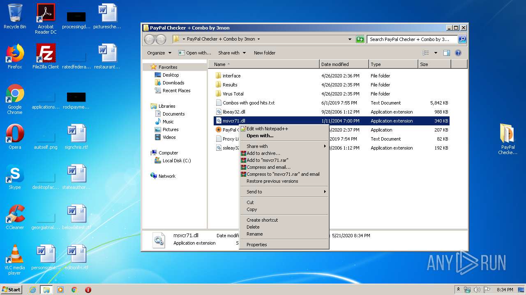Show hidden system tray icons

tap(459, 290)
